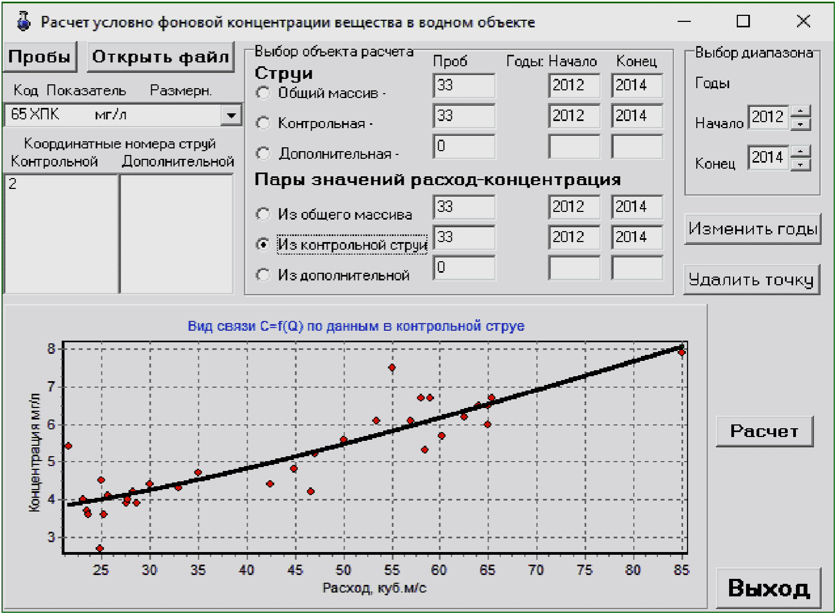The width and height of the screenshot is (837, 615).
Task: Decrease the Начало year with down arrow
Action: (x=801, y=124)
